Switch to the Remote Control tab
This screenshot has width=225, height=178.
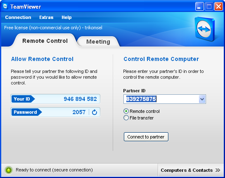tap(45, 41)
